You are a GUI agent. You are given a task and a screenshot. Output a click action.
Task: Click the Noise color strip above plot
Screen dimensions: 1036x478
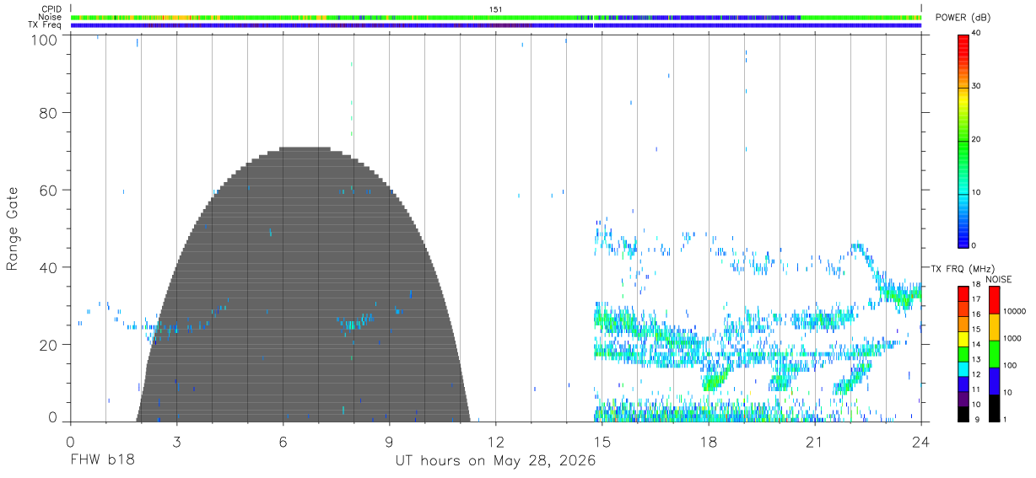pos(496,17)
